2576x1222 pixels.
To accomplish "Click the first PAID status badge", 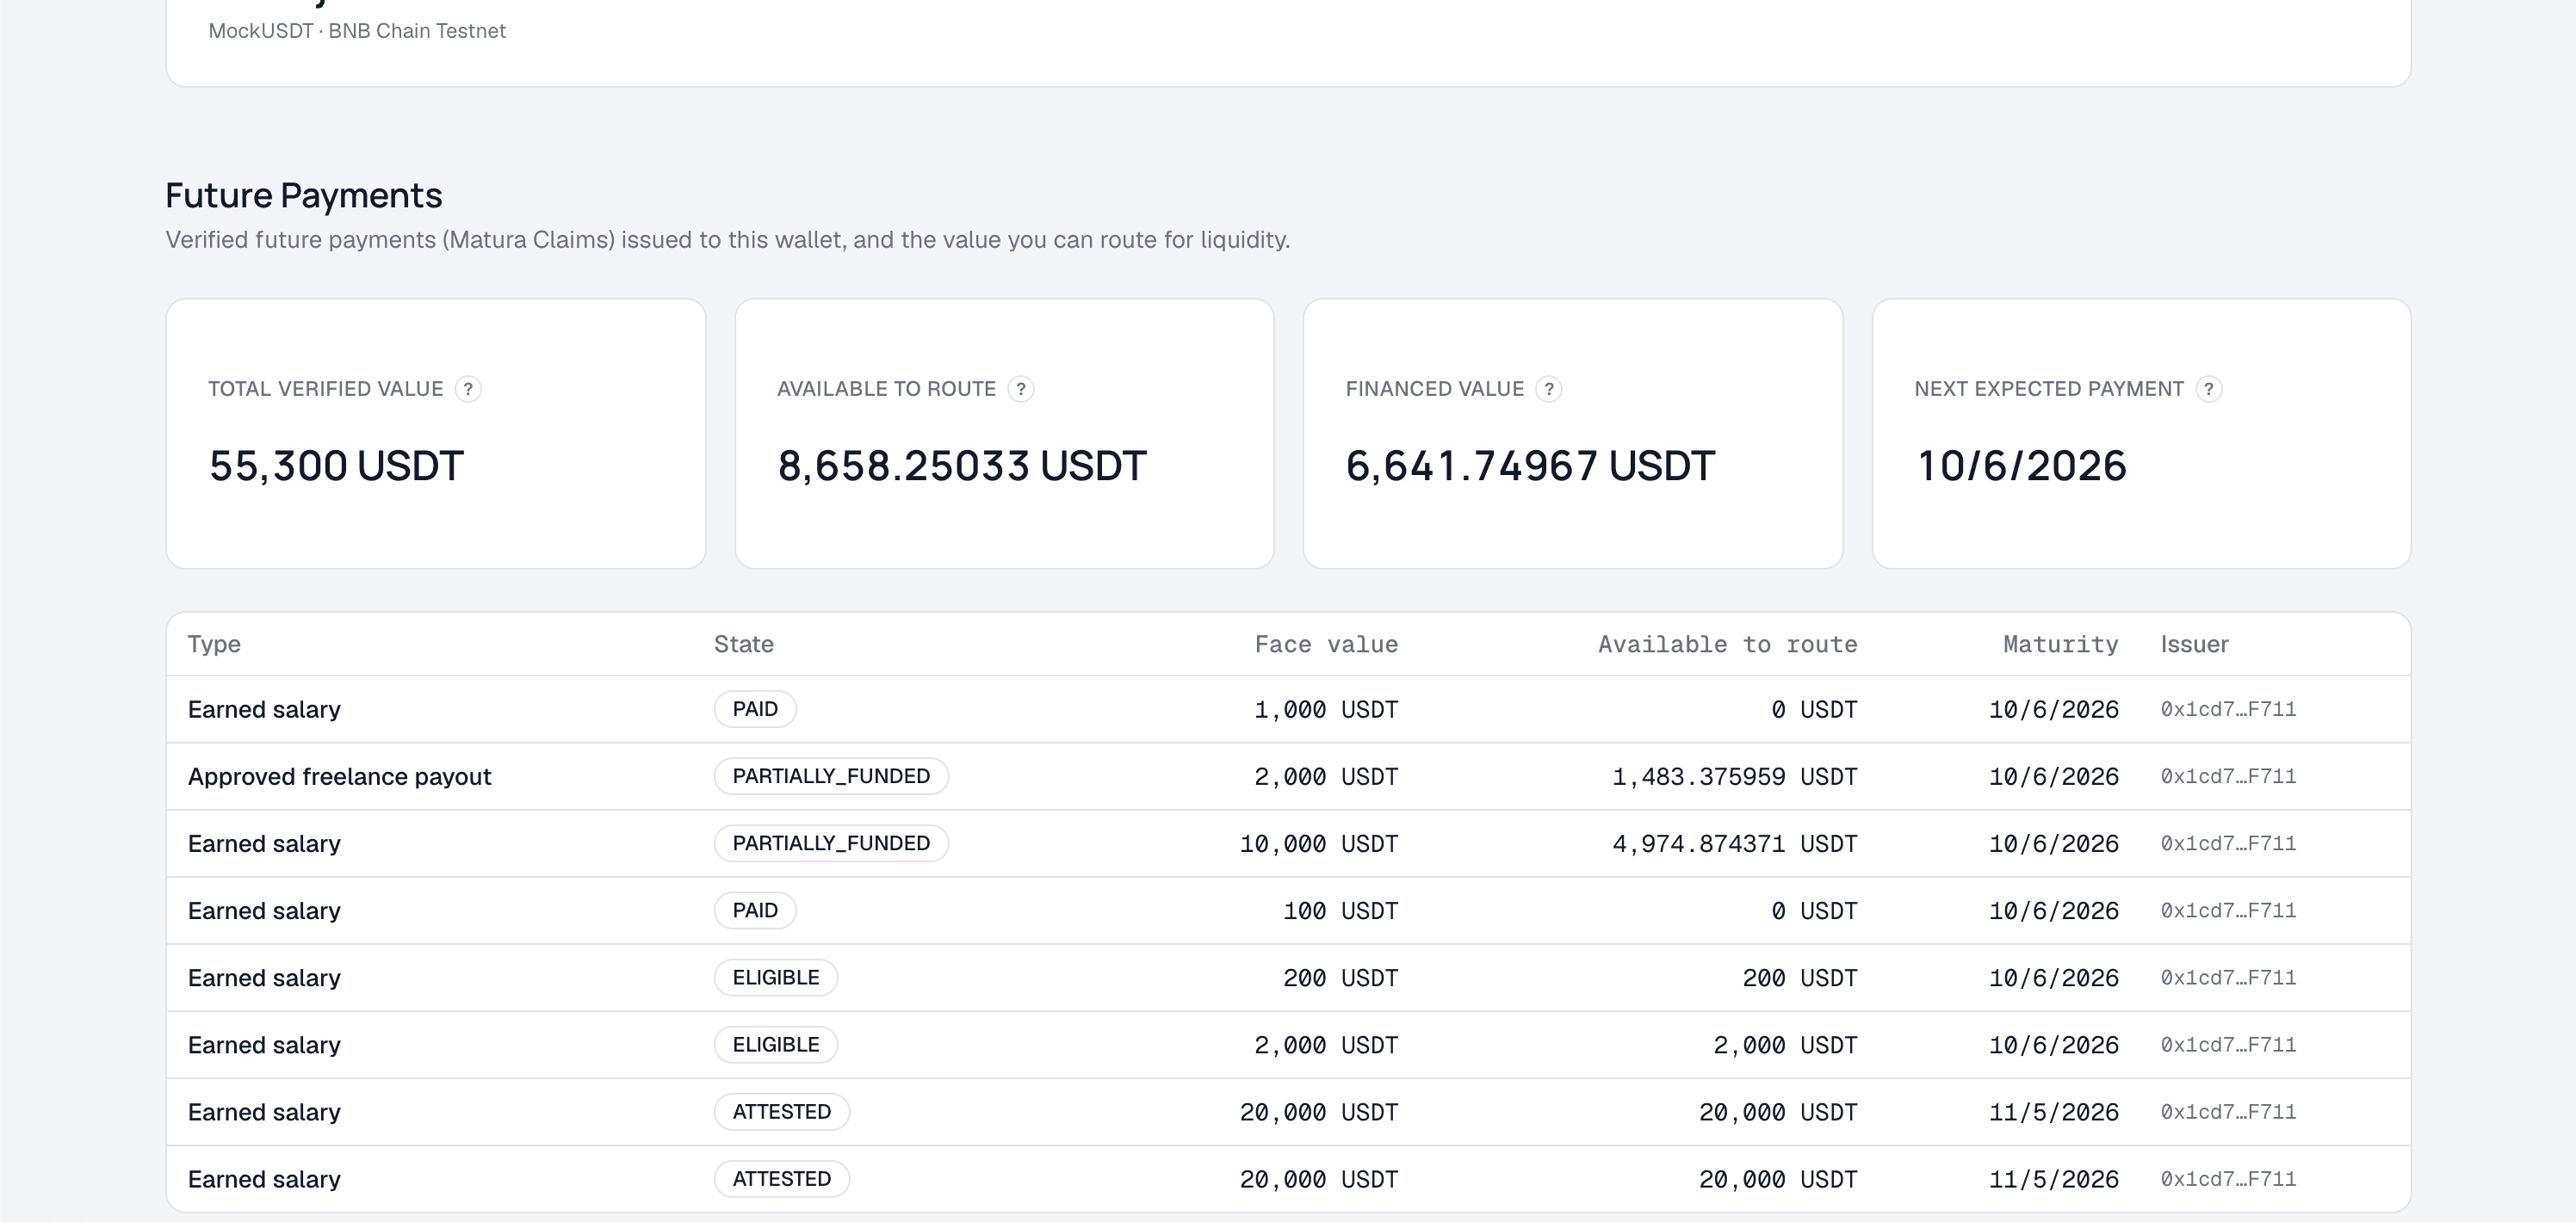I will (x=755, y=709).
